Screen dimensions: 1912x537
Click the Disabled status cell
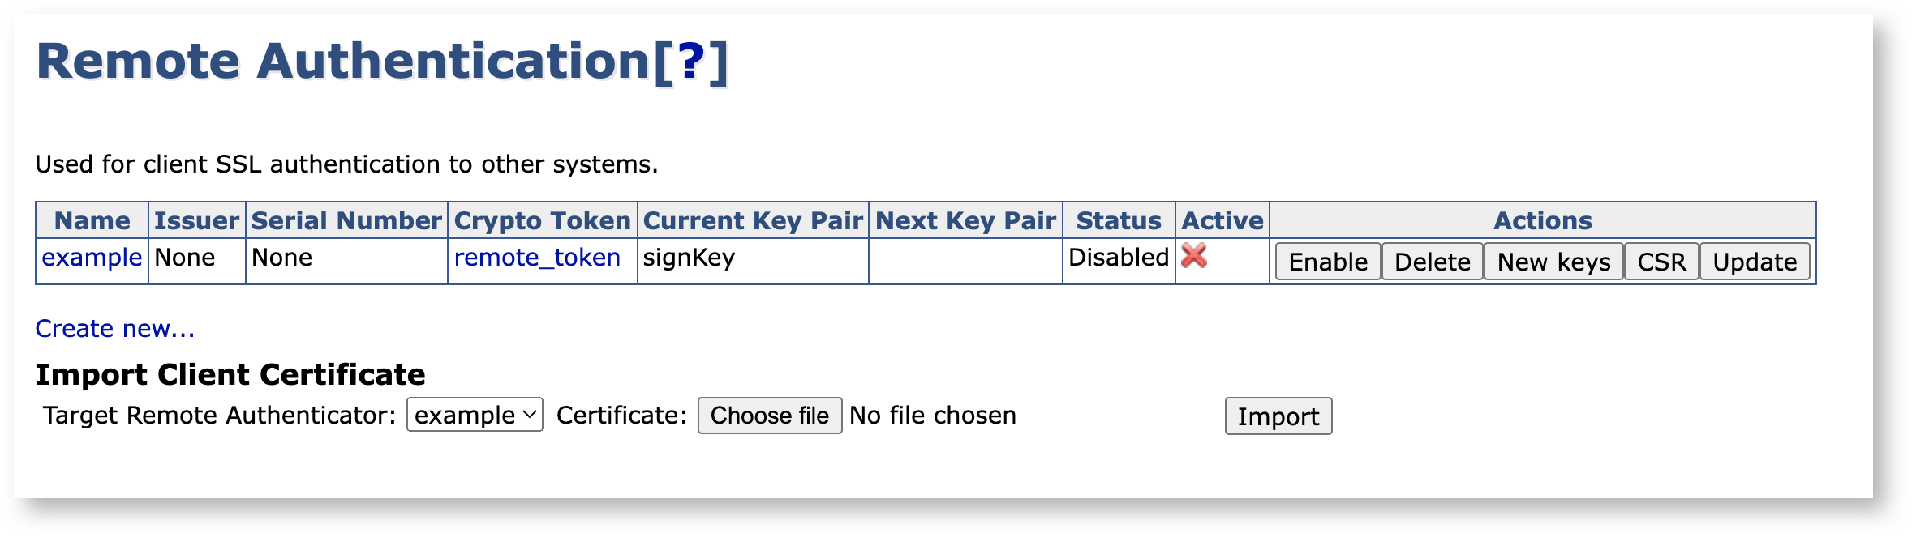coord(1118,258)
